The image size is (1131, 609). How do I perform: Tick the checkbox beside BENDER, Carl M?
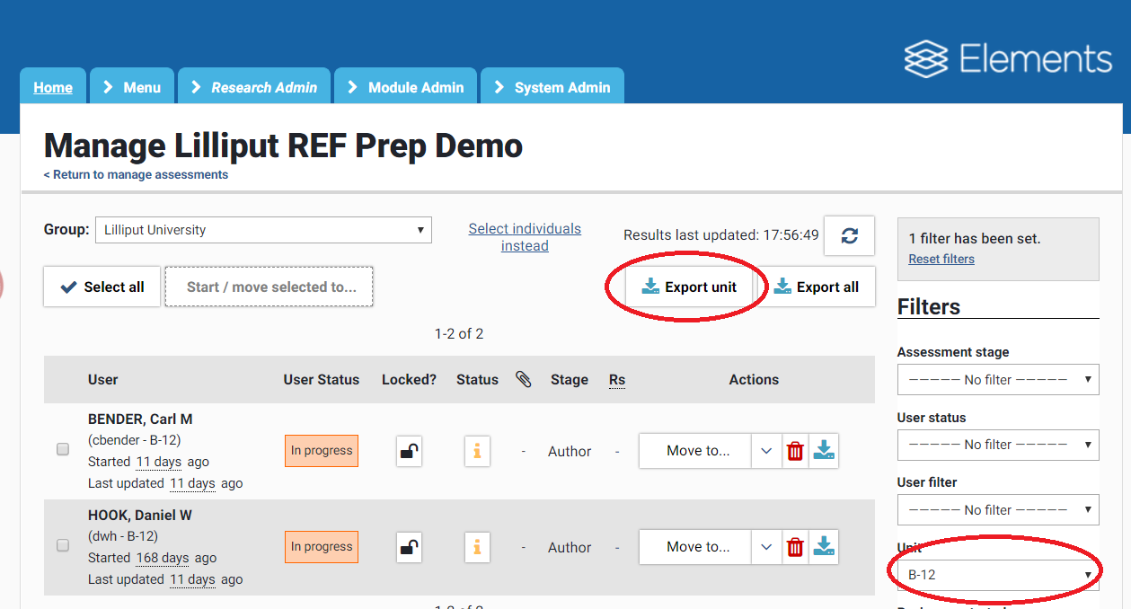[63, 449]
